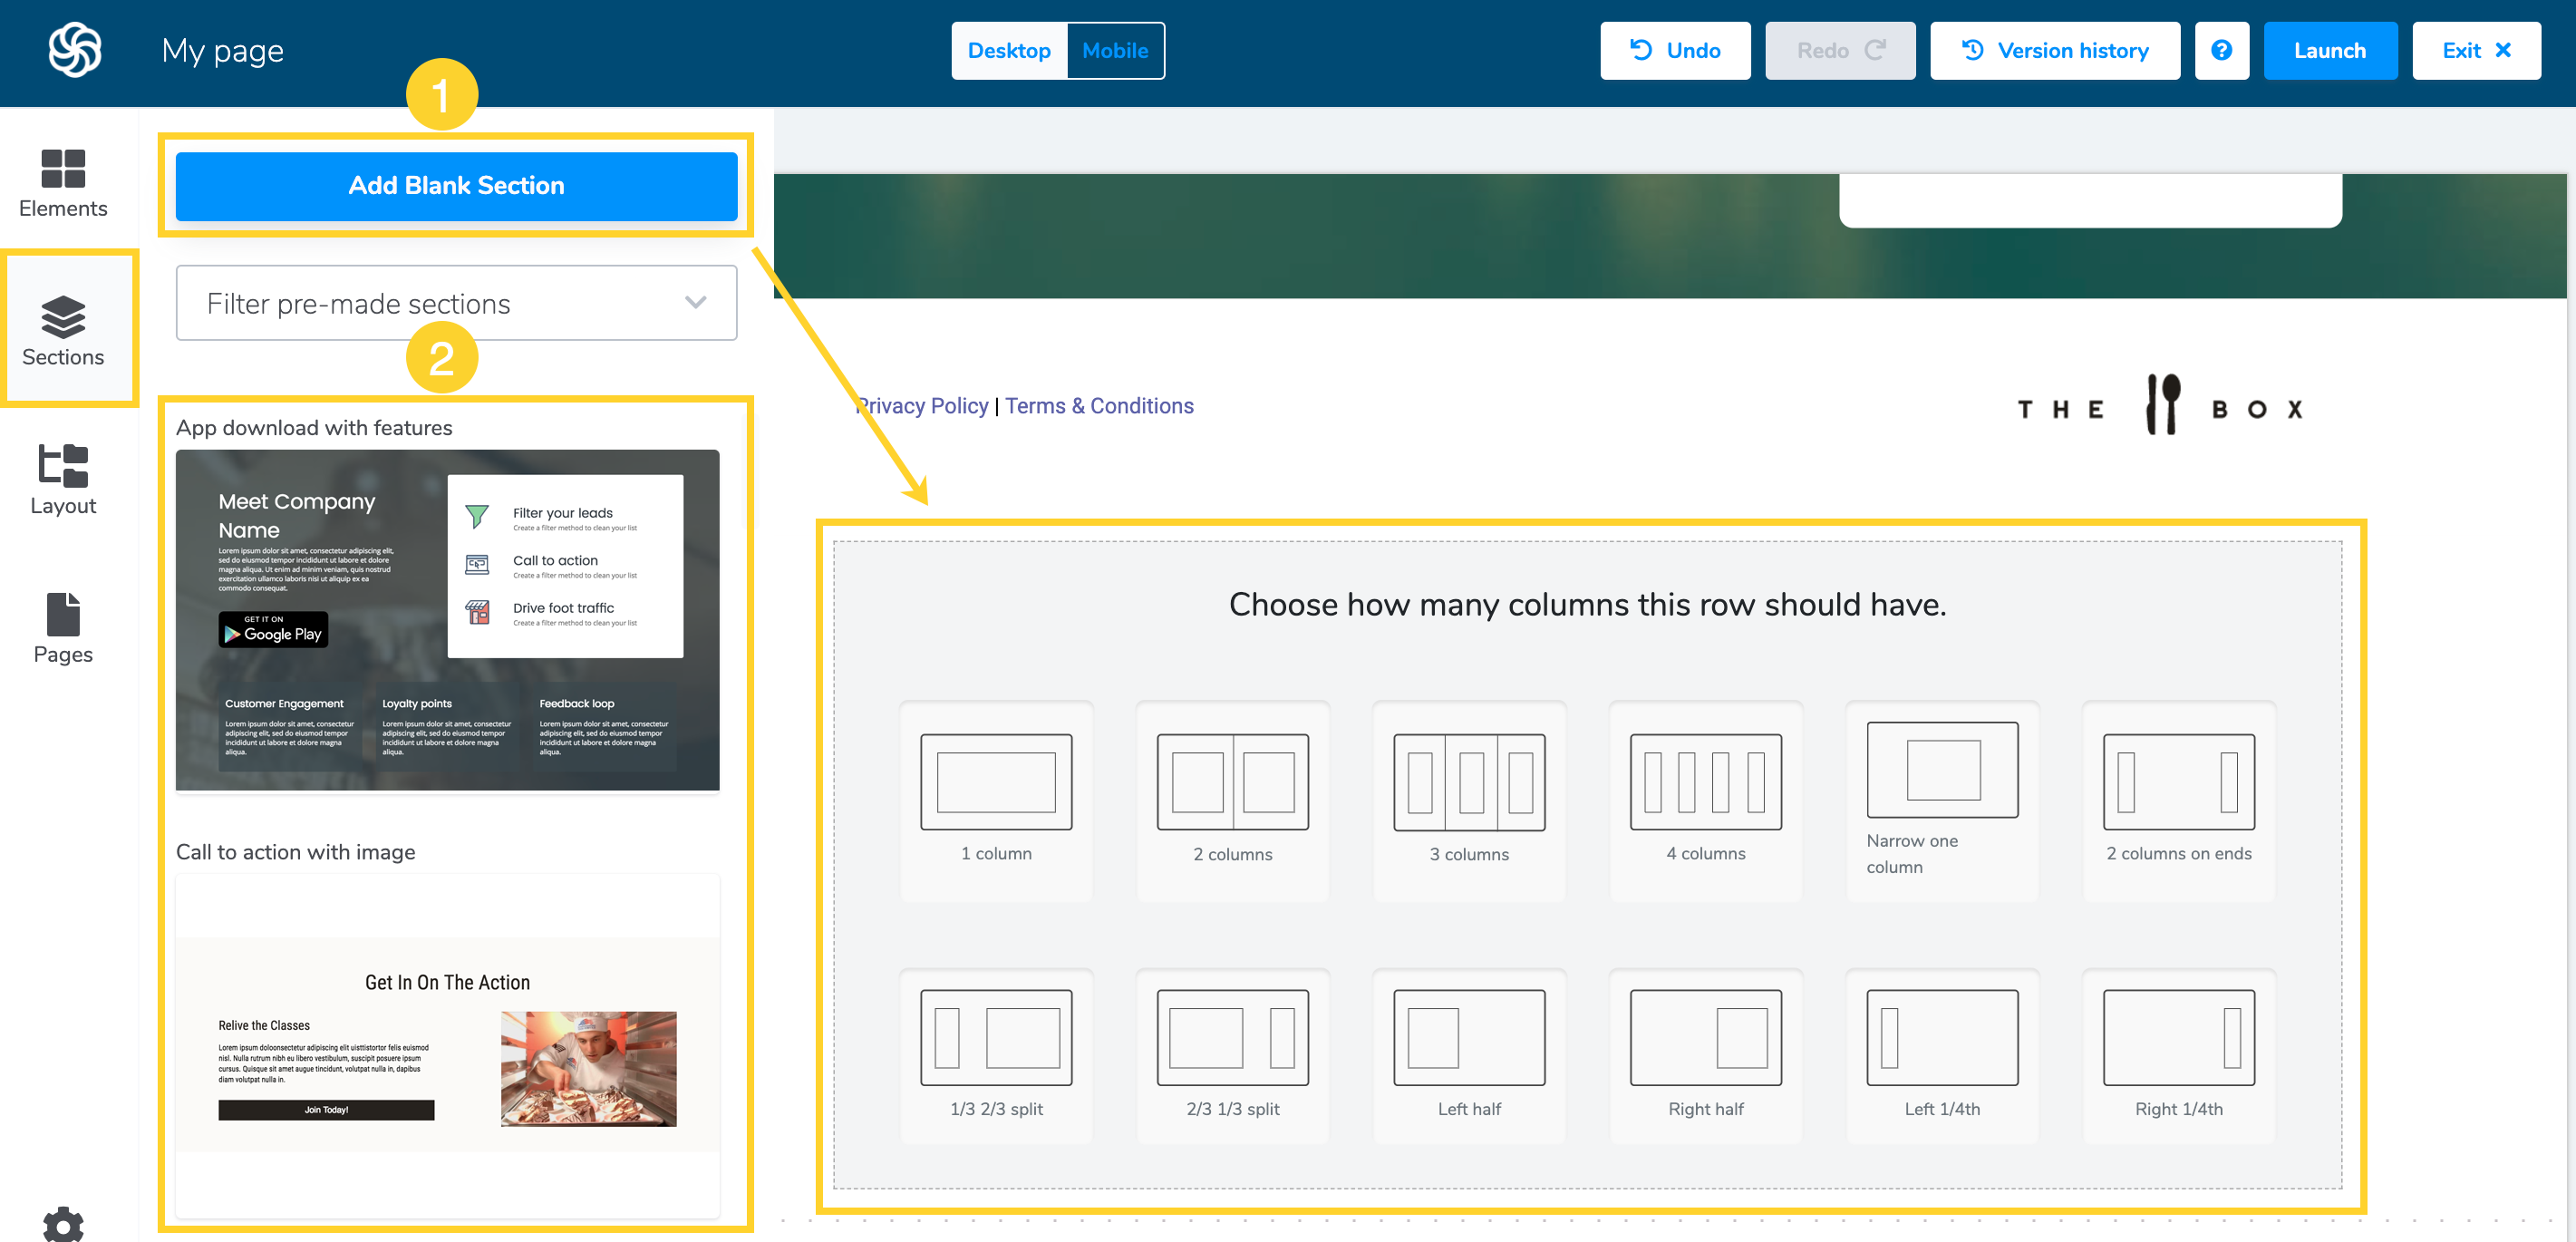The height and width of the screenshot is (1242, 2576).
Task: Click the My page title
Action: pos(222,50)
